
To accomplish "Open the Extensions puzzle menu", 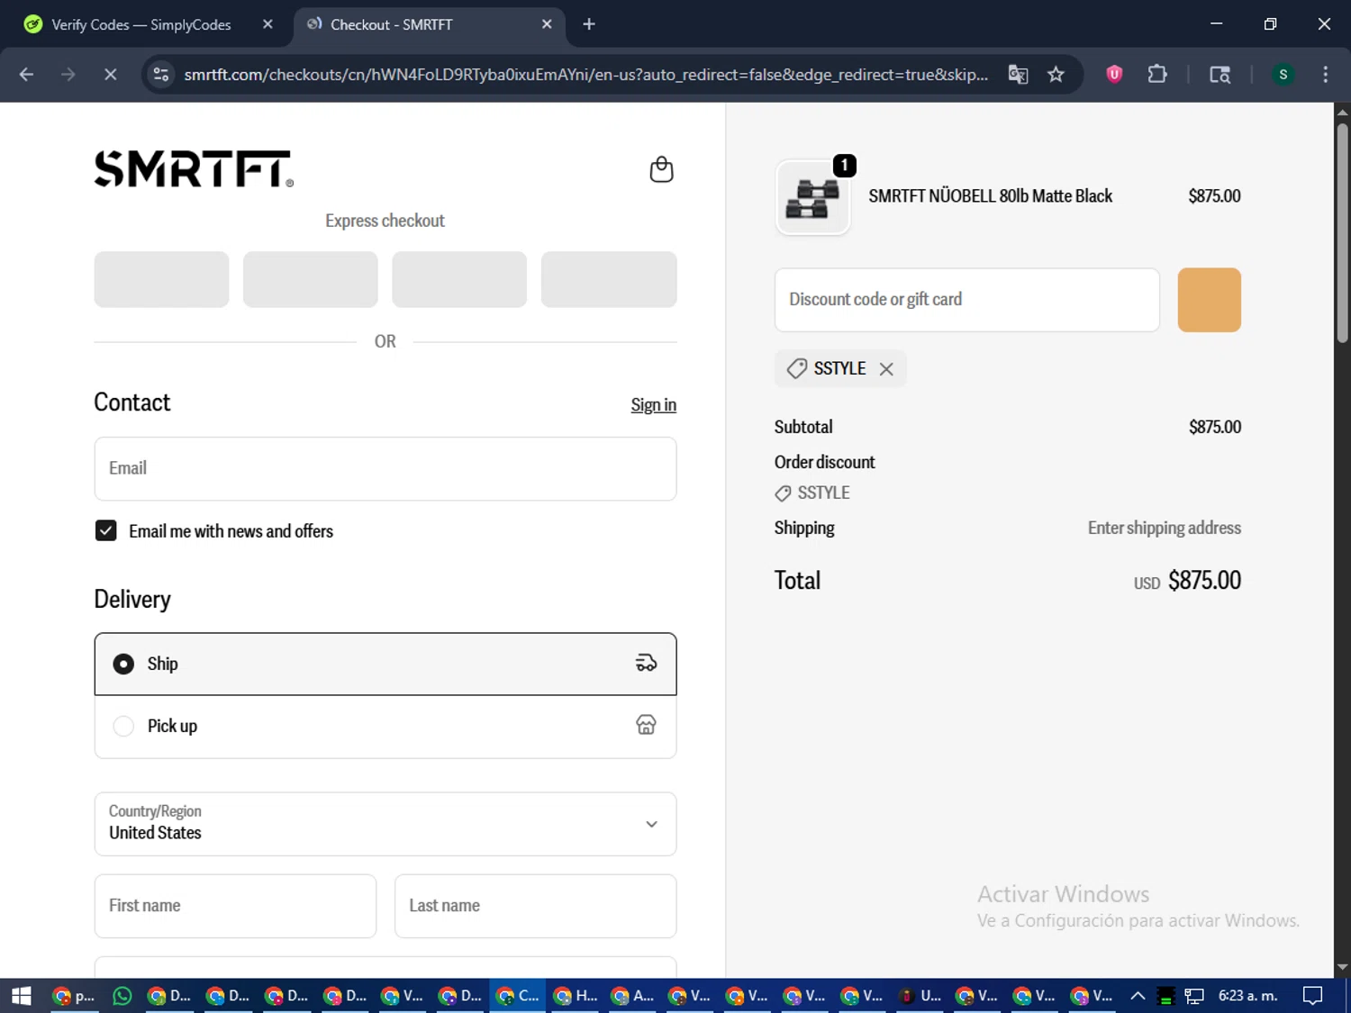I will [1157, 75].
